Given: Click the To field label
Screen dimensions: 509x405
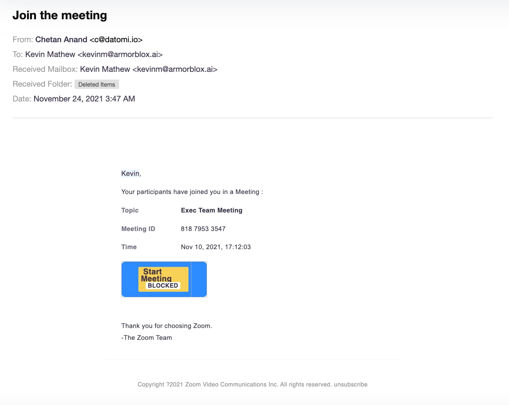Looking at the screenshot, I should pos(17,54).
